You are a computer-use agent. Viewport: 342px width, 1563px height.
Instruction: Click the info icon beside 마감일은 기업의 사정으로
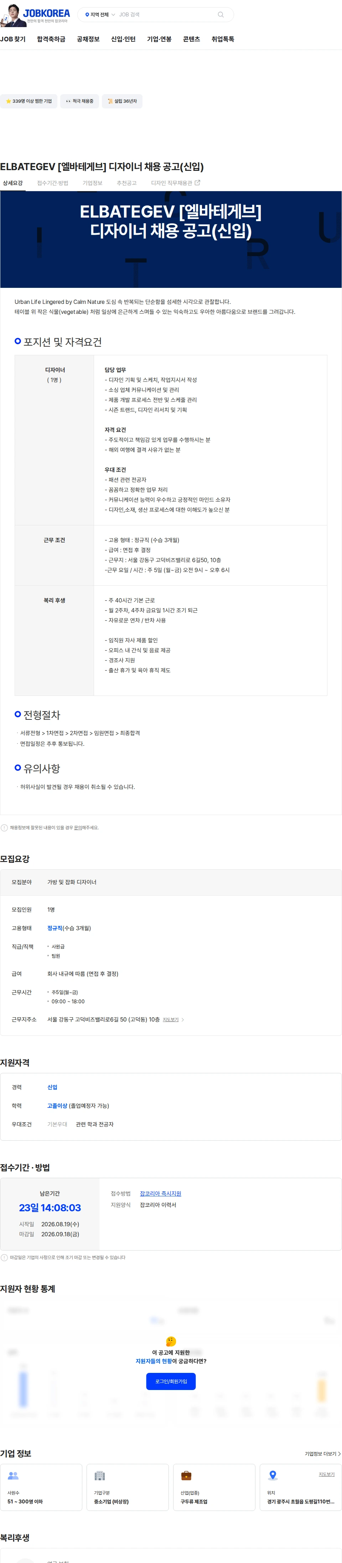pos(4,1257)
